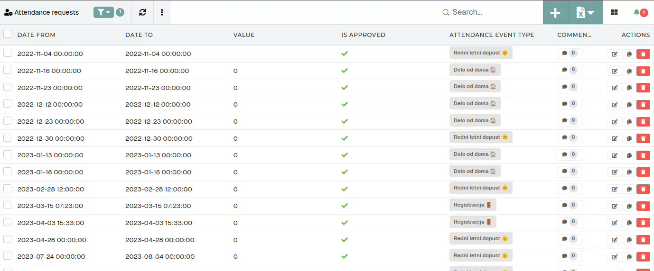Viewport: 654px width, 271px height.
Task: Open the filter dropdown button
Action: click(x=103, y=12)
